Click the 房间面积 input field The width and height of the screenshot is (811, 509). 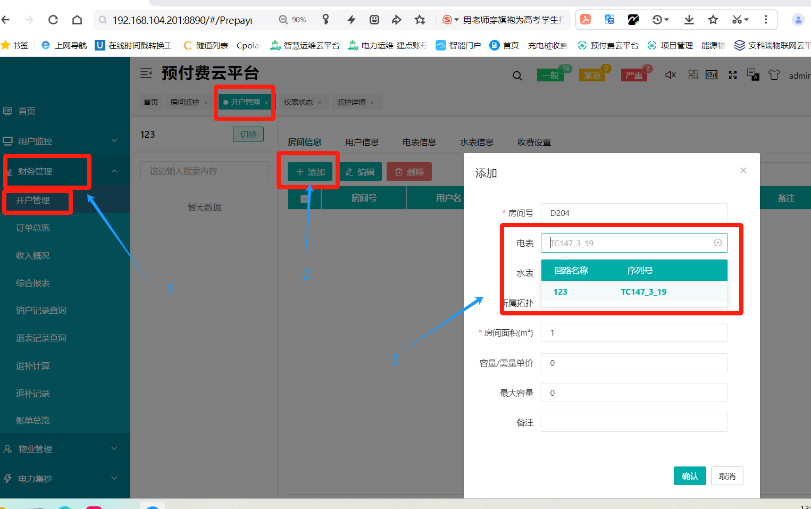(633, 333)
